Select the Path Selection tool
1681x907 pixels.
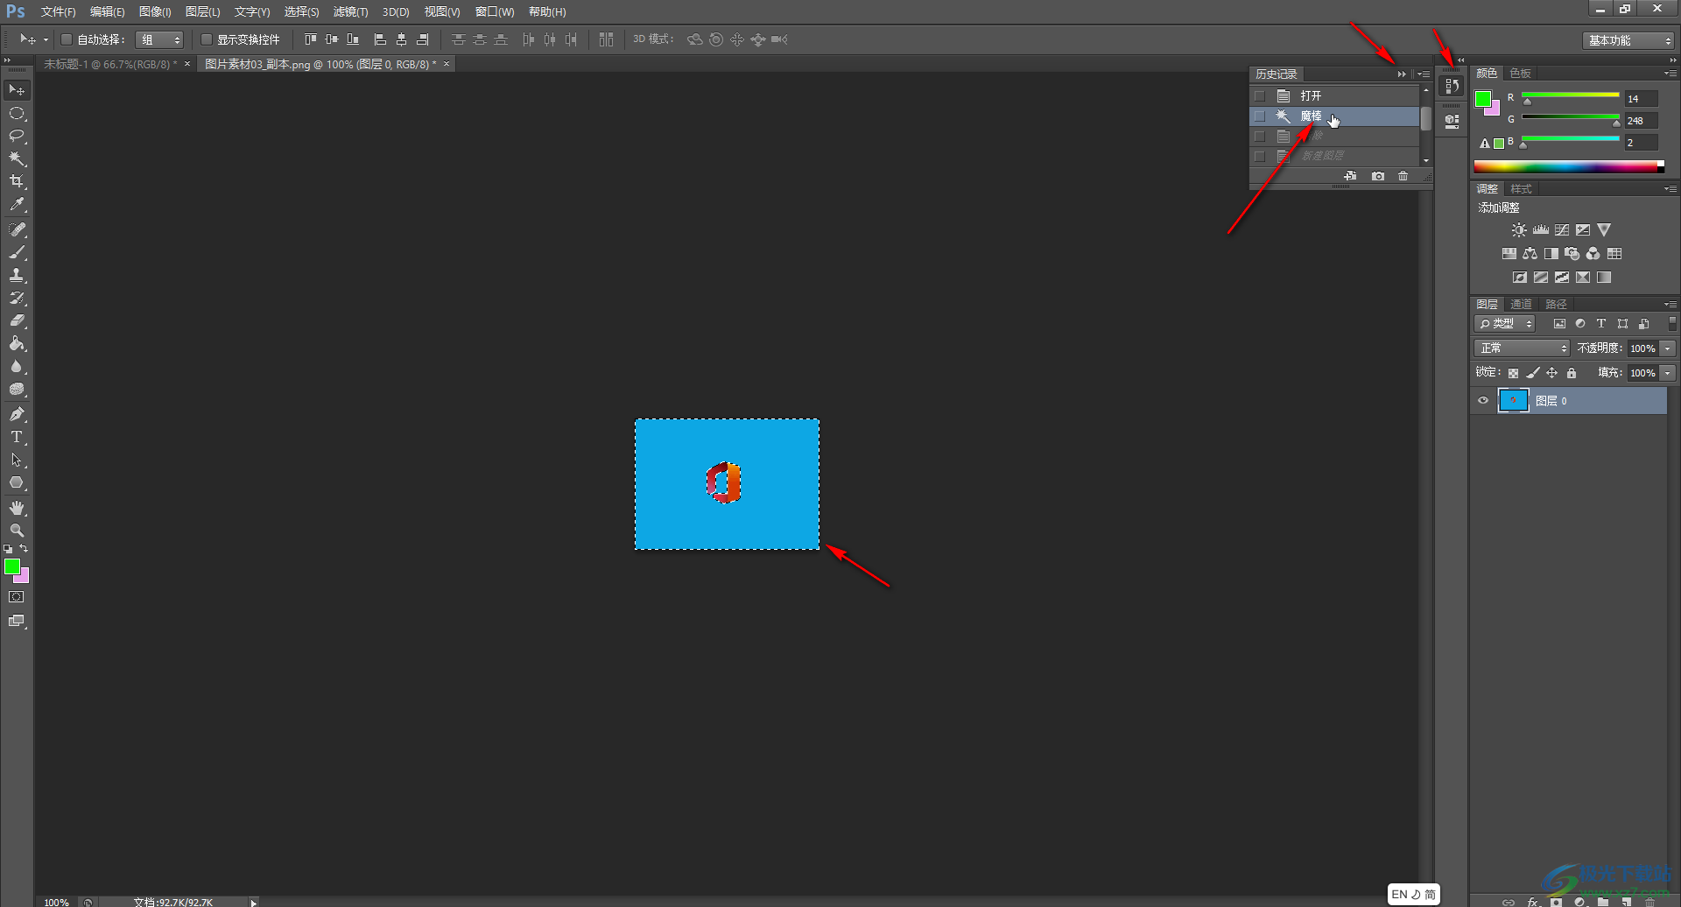coord(17,460)
